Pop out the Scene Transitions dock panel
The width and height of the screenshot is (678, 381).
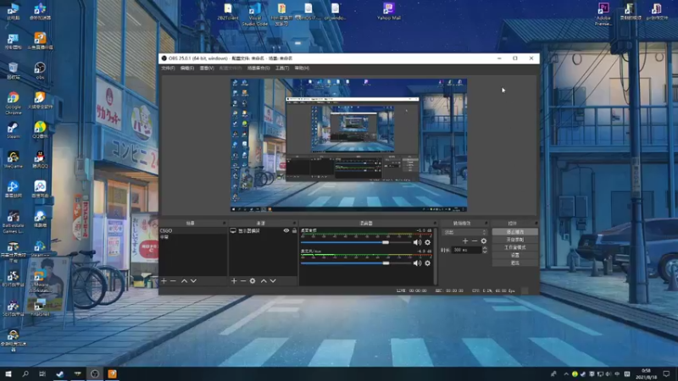click(x=486, y=224)
